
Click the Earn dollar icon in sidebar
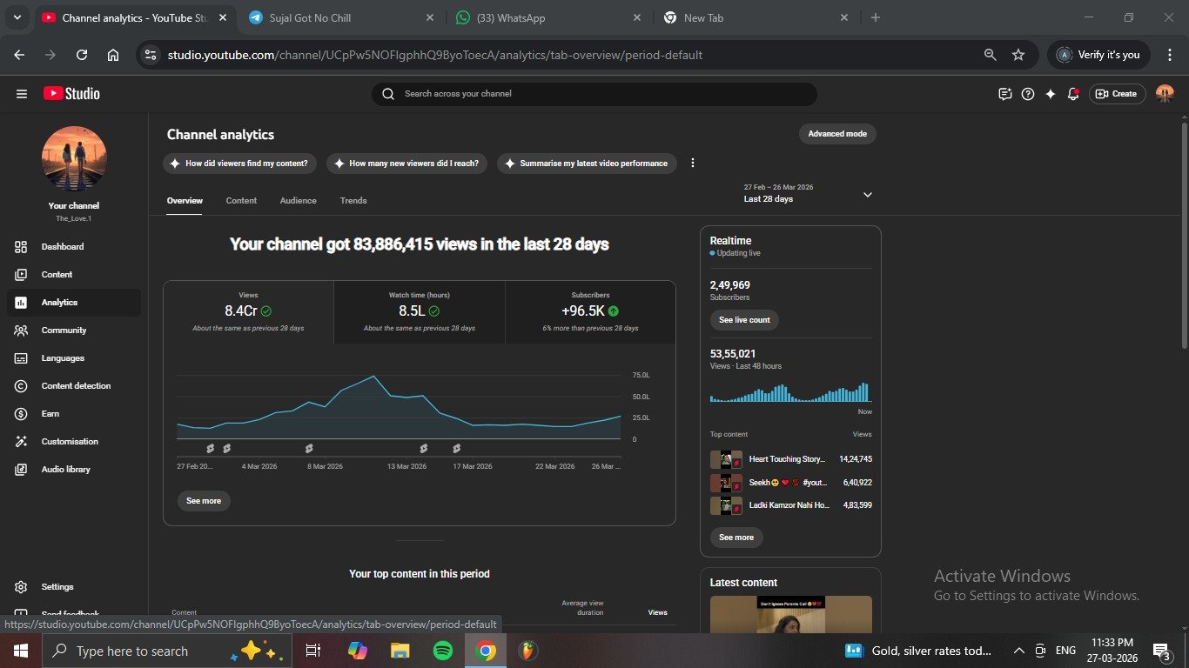(22, 414)
